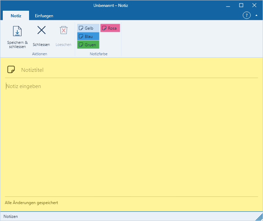
Task: Click the Notizen status bar label
Action: 11,217
